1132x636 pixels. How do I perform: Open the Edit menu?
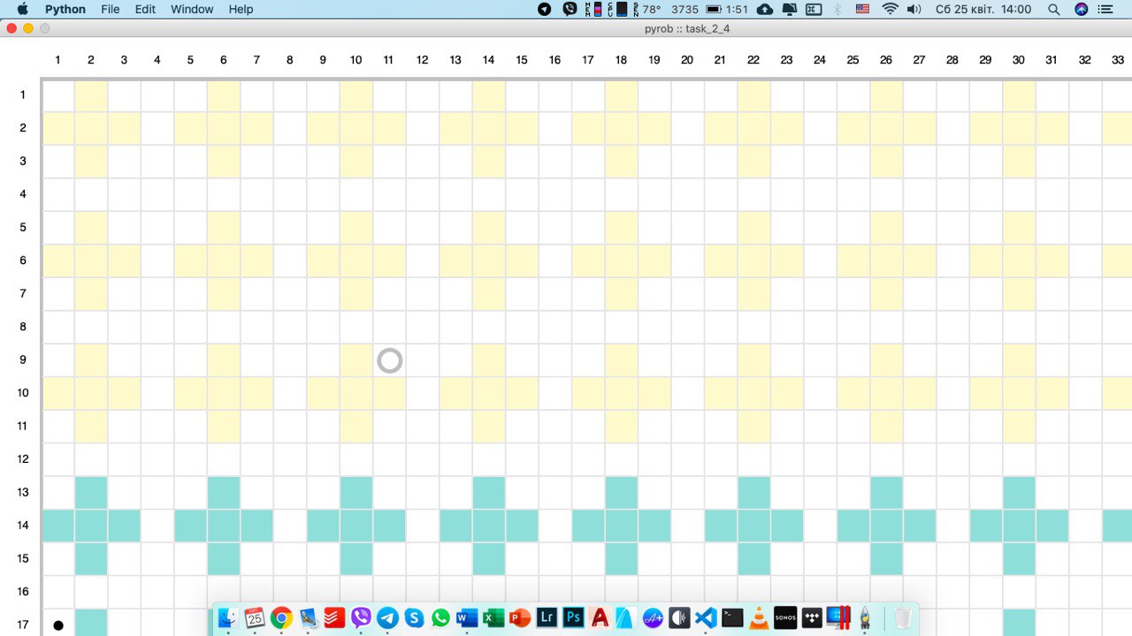click(x=145, y=9)
